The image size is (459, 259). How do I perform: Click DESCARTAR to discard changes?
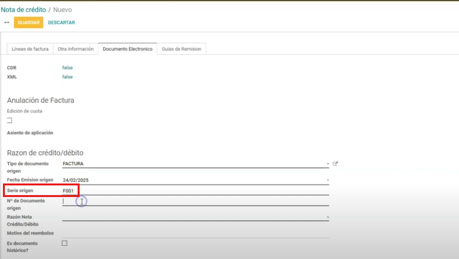pos(61,23)
